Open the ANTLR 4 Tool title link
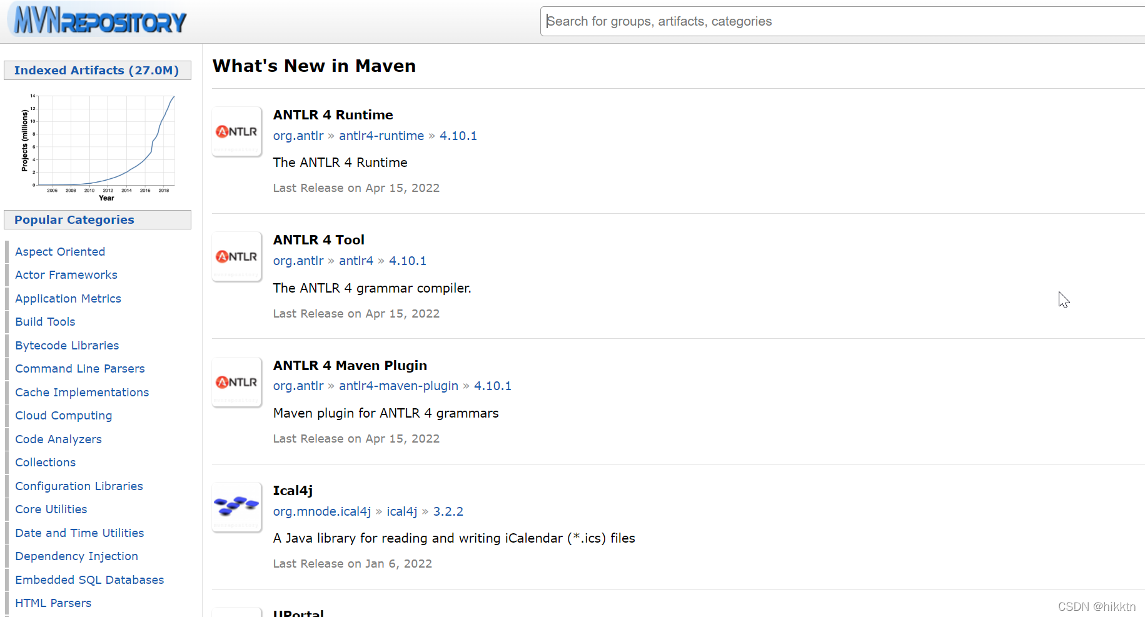This screenshot has width=1145, height=617. [318, 240]
